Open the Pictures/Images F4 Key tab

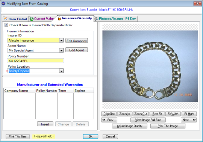click(x=115, y=19)
